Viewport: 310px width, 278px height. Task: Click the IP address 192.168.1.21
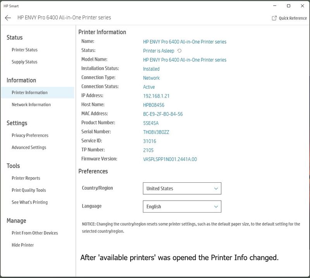(x=156, y=96)
